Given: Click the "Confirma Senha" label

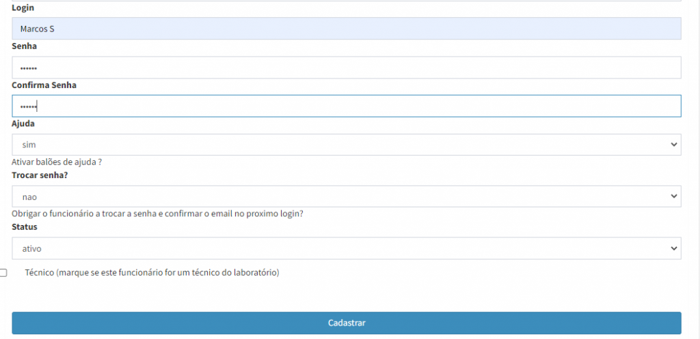Looking at the screenshot, I should pos(44,85).
